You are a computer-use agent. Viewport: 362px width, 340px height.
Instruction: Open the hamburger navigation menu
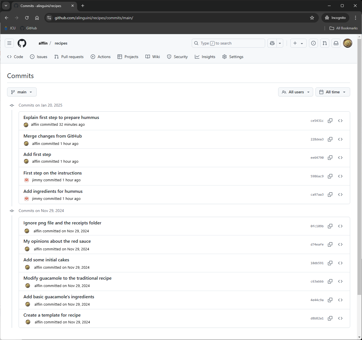pos(9,43)
